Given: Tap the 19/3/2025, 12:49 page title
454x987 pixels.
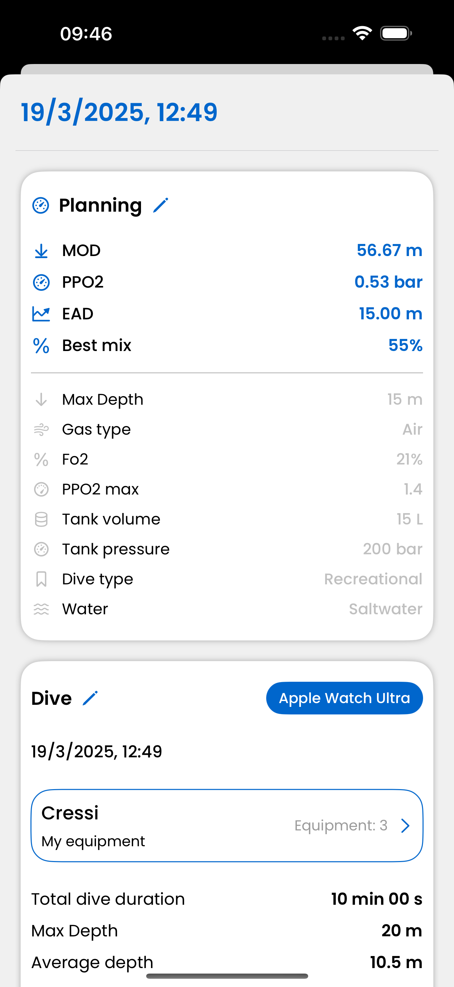Looking at the screenshot, I should [x=119, y=112].
